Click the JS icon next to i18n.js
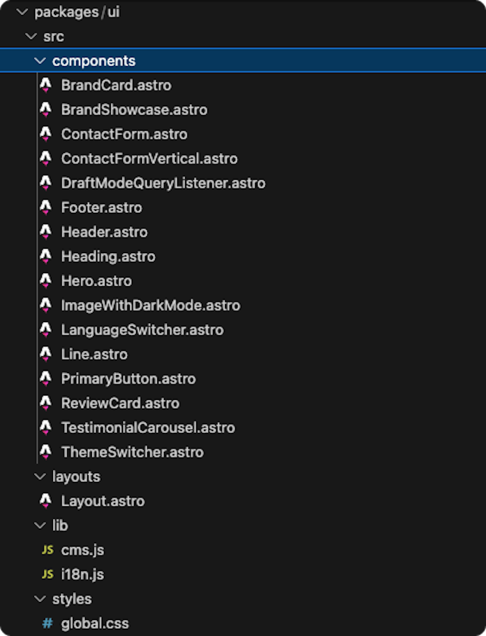Screen dimensions: 486x636 click(48, 574)
